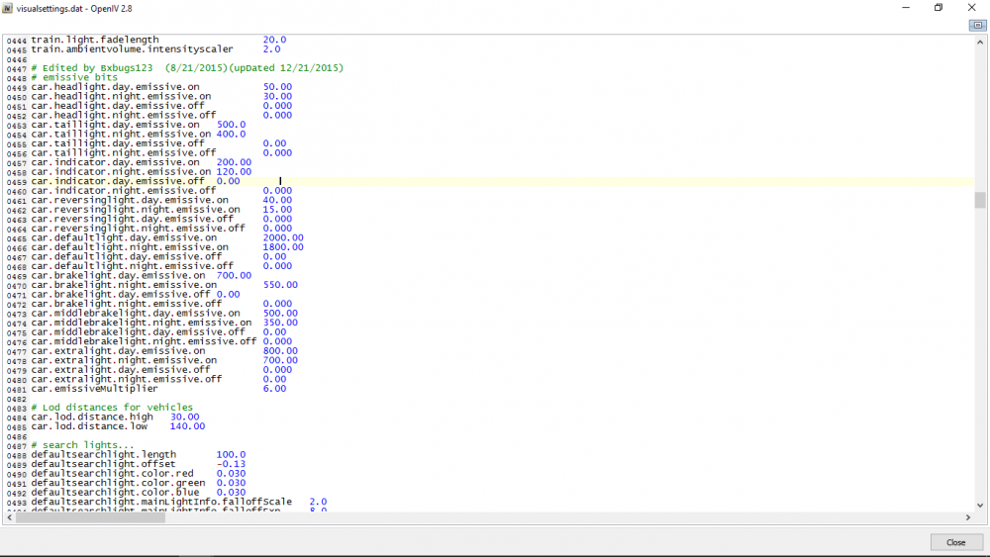This screenshot has width=990, height=557.
Task: Click the car.emissiveMultiplier key name
Action: point(95,389)
